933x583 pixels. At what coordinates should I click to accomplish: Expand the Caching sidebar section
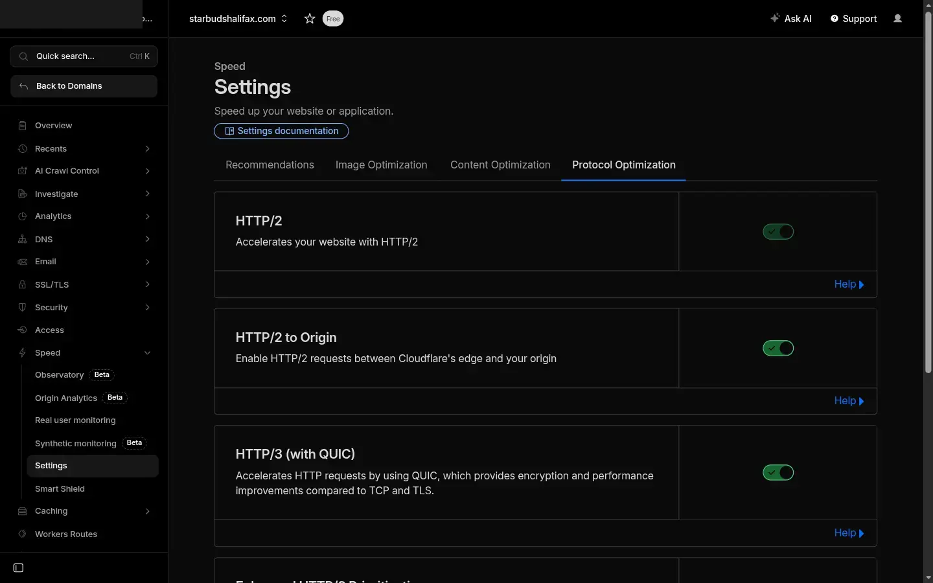tap(147, 511)
